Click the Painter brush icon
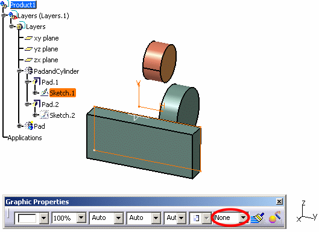This screenshot has width=319, height=232. coord(257,218)
